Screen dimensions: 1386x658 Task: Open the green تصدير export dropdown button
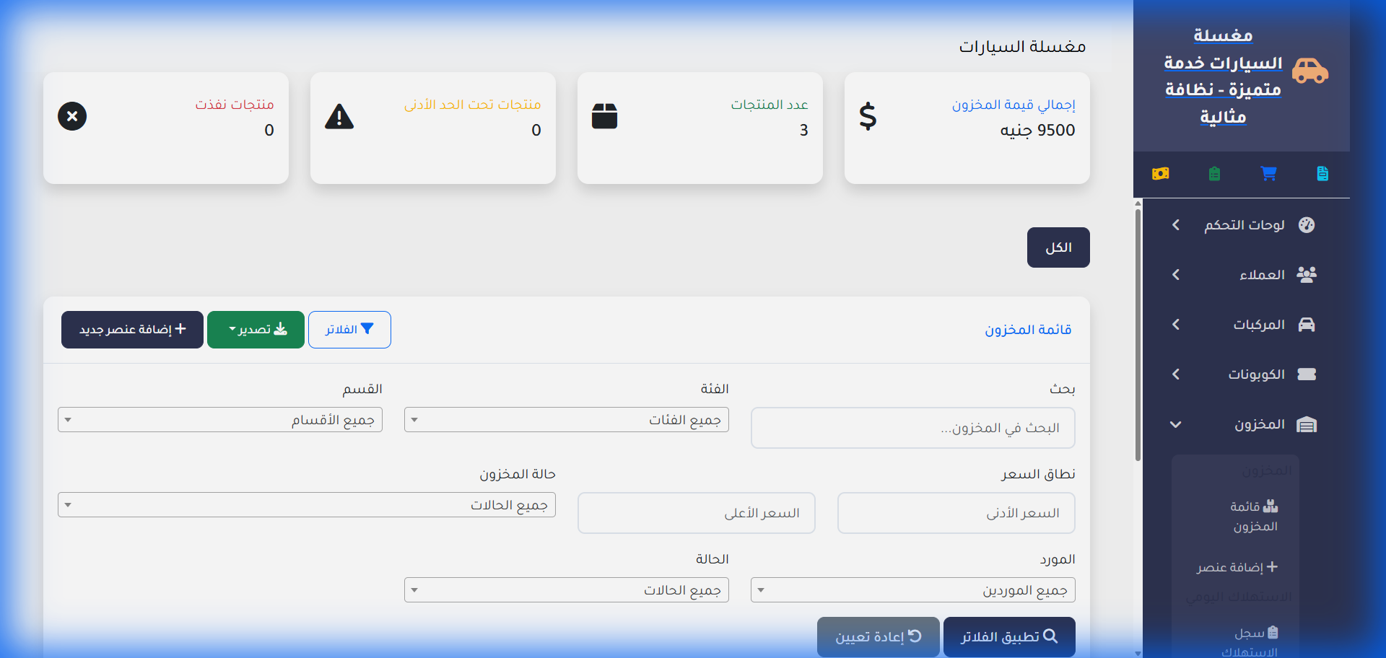click(x=256, y=330)
